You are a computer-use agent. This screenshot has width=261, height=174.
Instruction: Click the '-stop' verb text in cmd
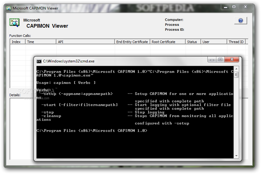click(x=47, y=112)
